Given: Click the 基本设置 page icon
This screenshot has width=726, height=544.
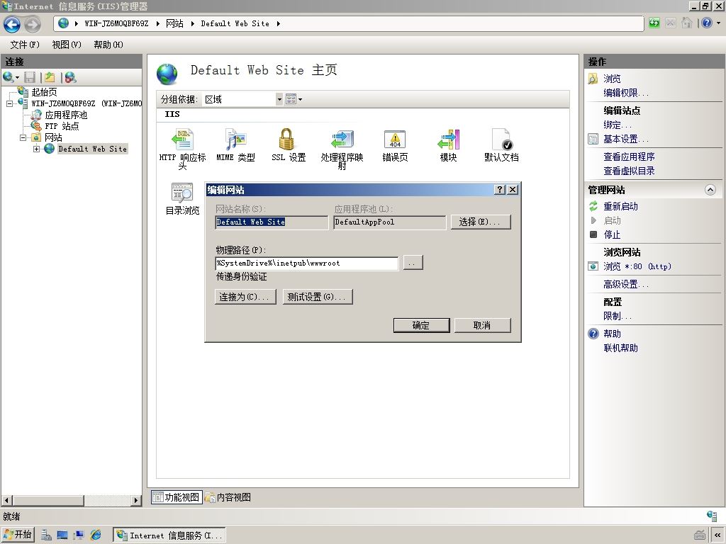Looking at the screenshot, I should (x=593, y=139).
